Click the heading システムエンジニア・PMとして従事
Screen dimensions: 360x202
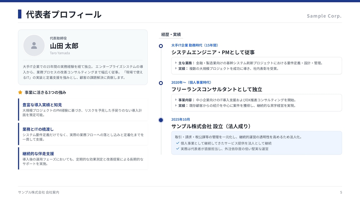tap(213, 52)
